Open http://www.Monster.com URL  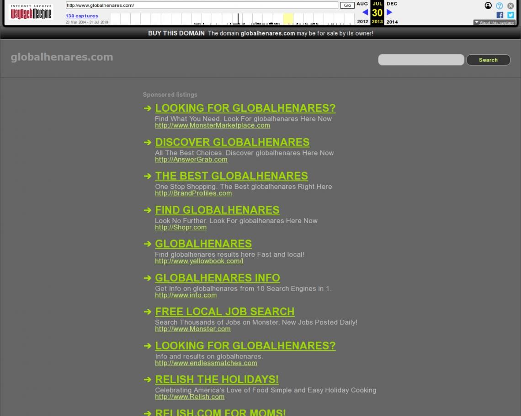pyautogui.click(x=193, y=329)
